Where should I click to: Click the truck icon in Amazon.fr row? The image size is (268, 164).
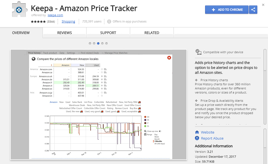(x=105, y=83)
